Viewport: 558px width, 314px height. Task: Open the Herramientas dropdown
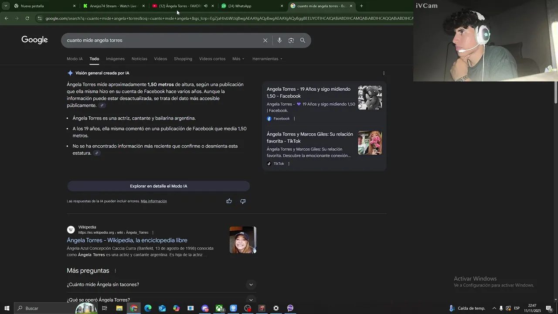tap(267, 59)
